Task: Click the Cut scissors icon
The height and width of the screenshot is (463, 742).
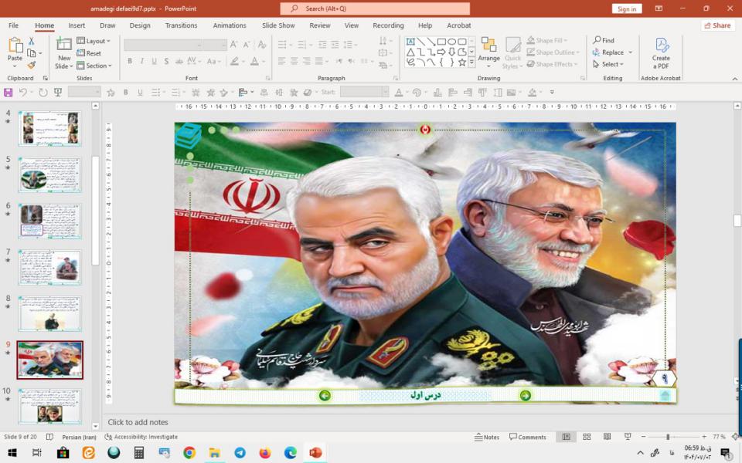Action: 32,40
